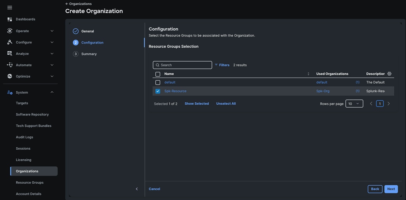Check the default resource group checkbox
The height and width of the screenshot is (200, 406).
tap(158, 83)
